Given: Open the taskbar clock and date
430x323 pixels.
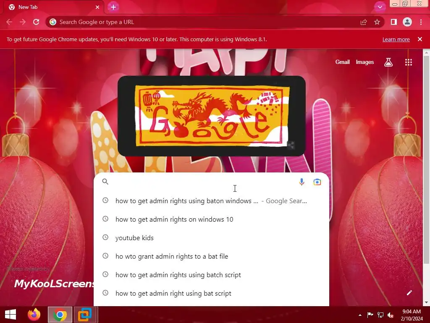Looking at the screenshot, I should click(x=412, y=315).
